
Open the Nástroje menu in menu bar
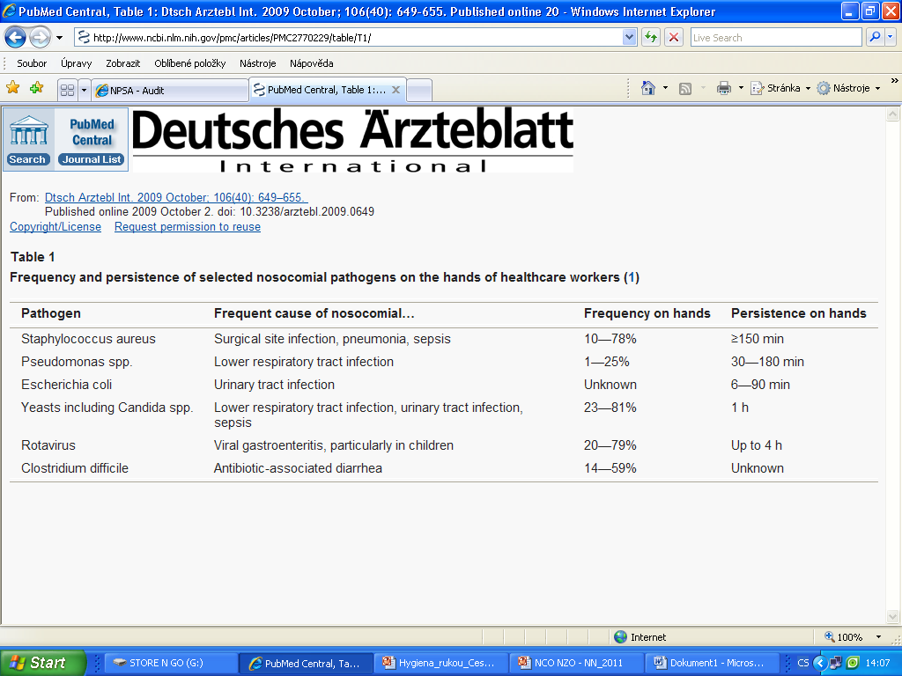258,63
